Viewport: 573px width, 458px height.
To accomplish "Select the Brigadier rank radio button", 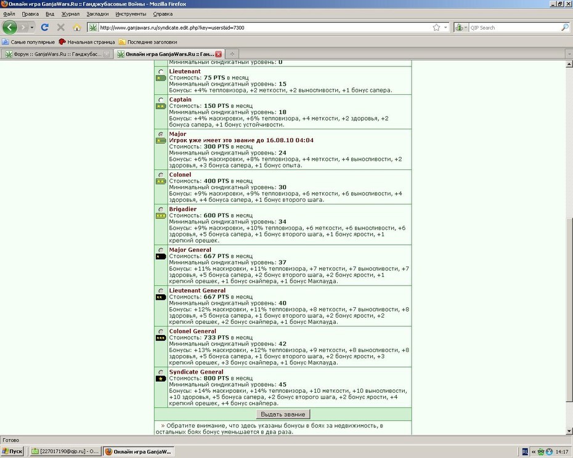I will pos(161,210).
